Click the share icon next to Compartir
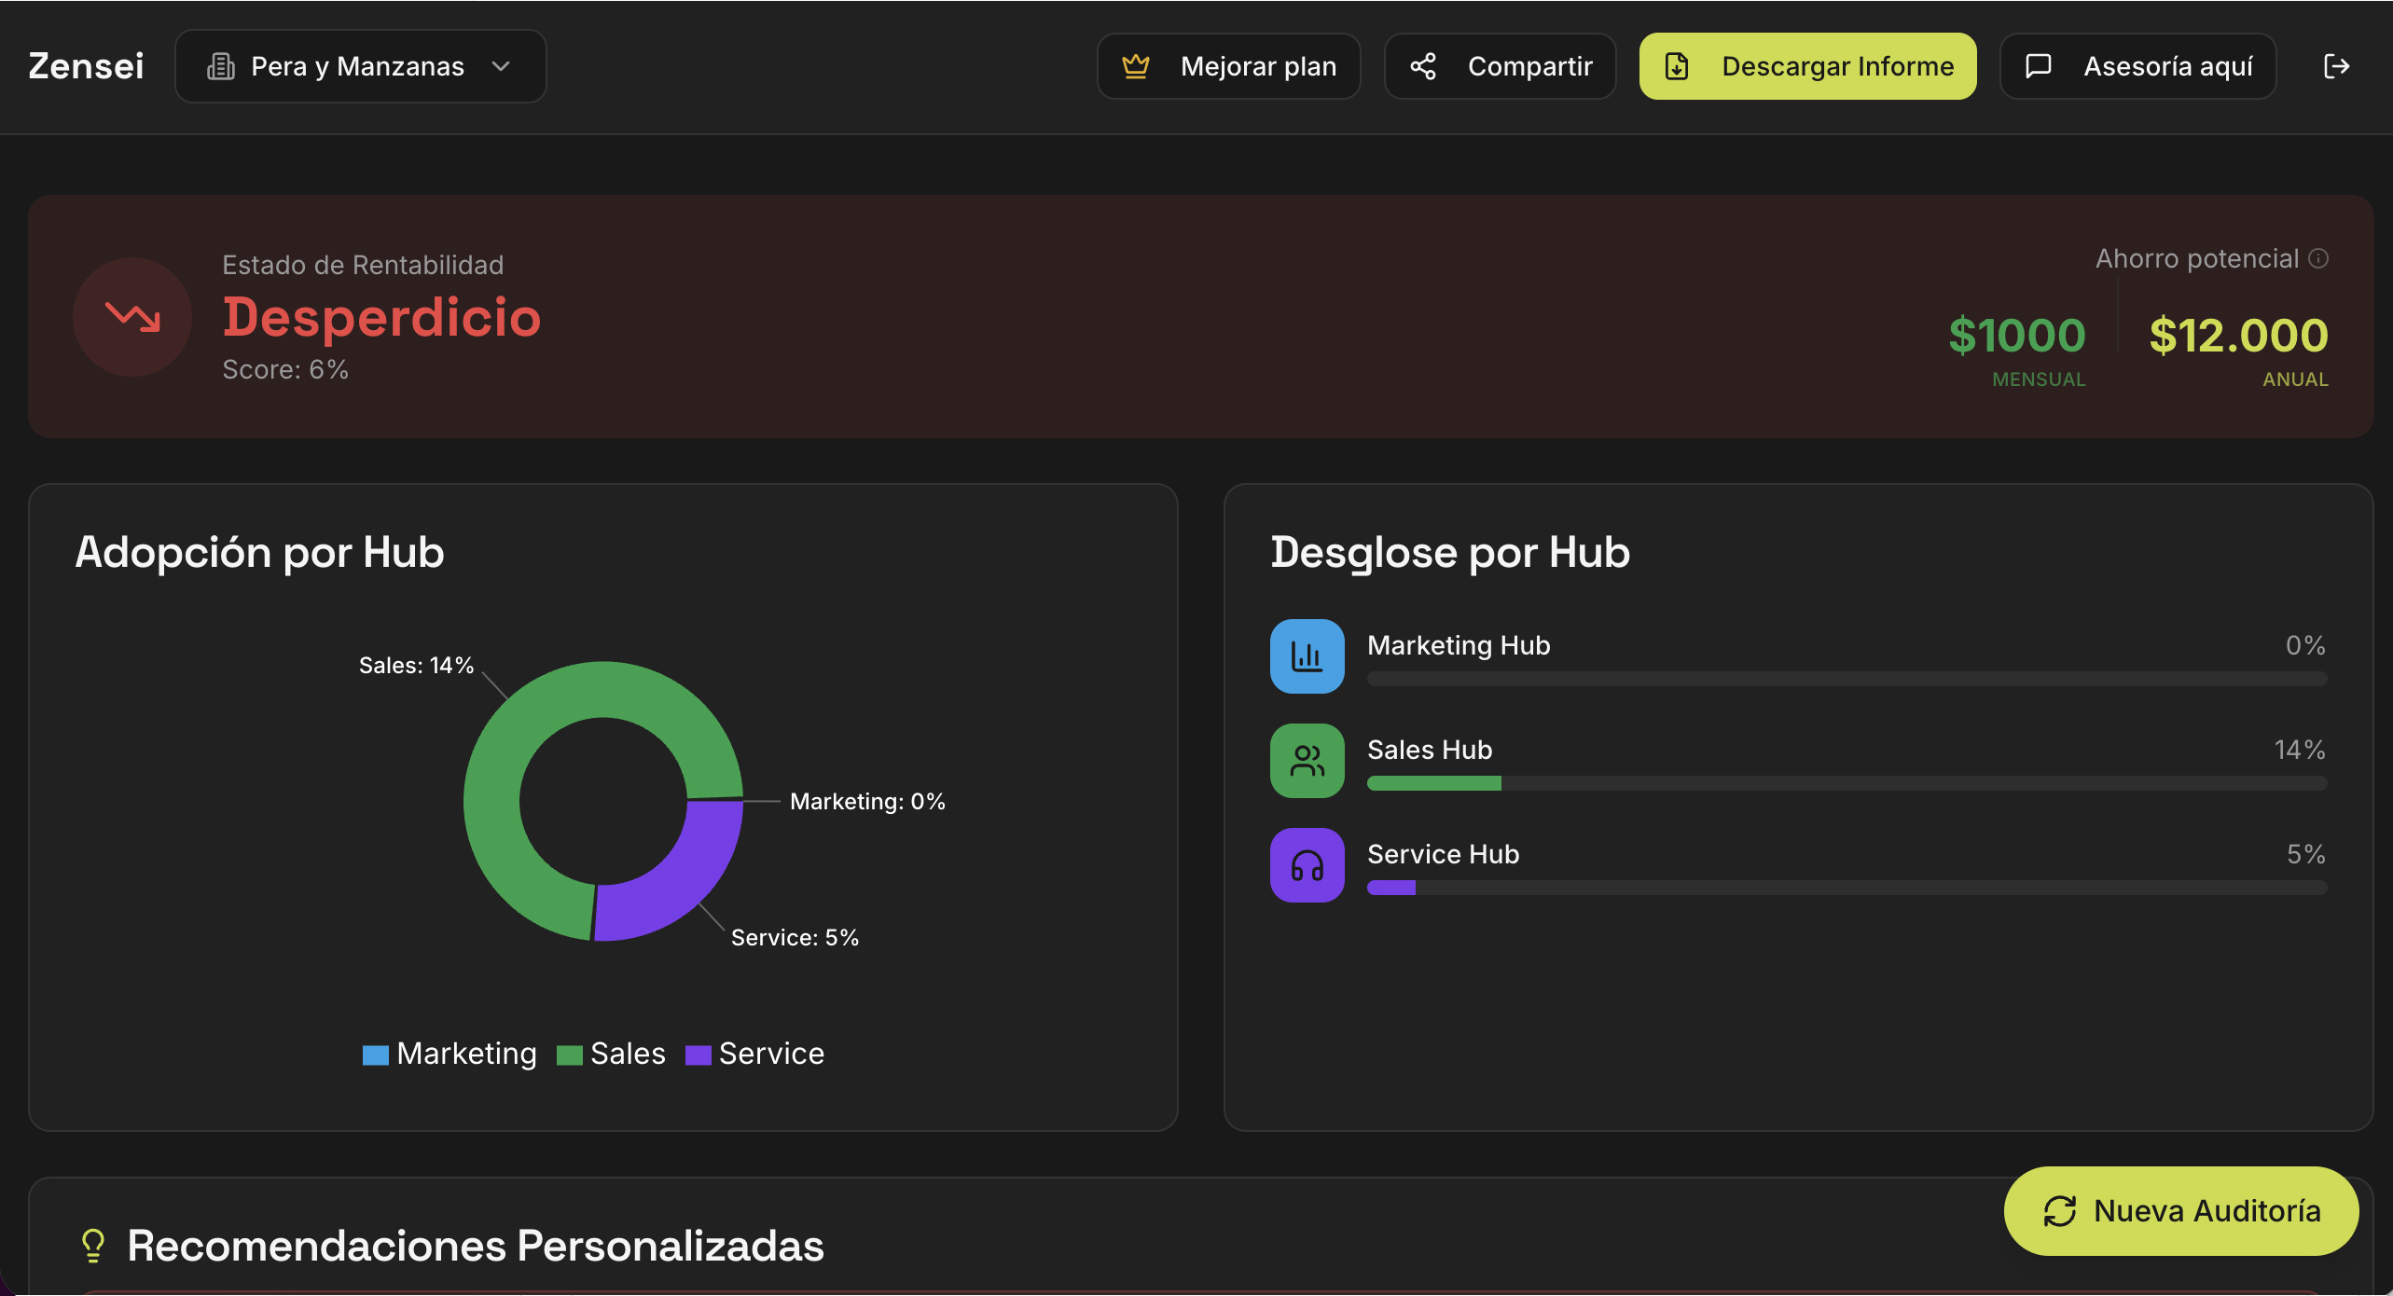Viewport: 2393px width, 1296px height. pos(1425,65)
